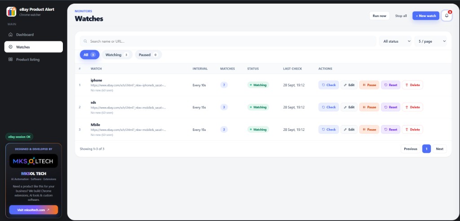This screenshot has height=221, width=460.
Task: Click the iphone watch name
Action: [x=97, y=80]
